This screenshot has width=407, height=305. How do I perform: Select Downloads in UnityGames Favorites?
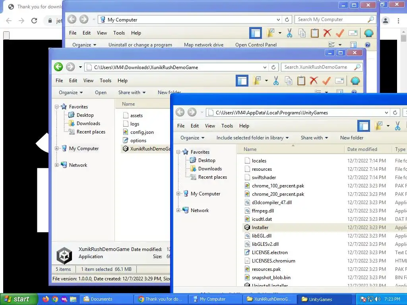coord(210,169)
